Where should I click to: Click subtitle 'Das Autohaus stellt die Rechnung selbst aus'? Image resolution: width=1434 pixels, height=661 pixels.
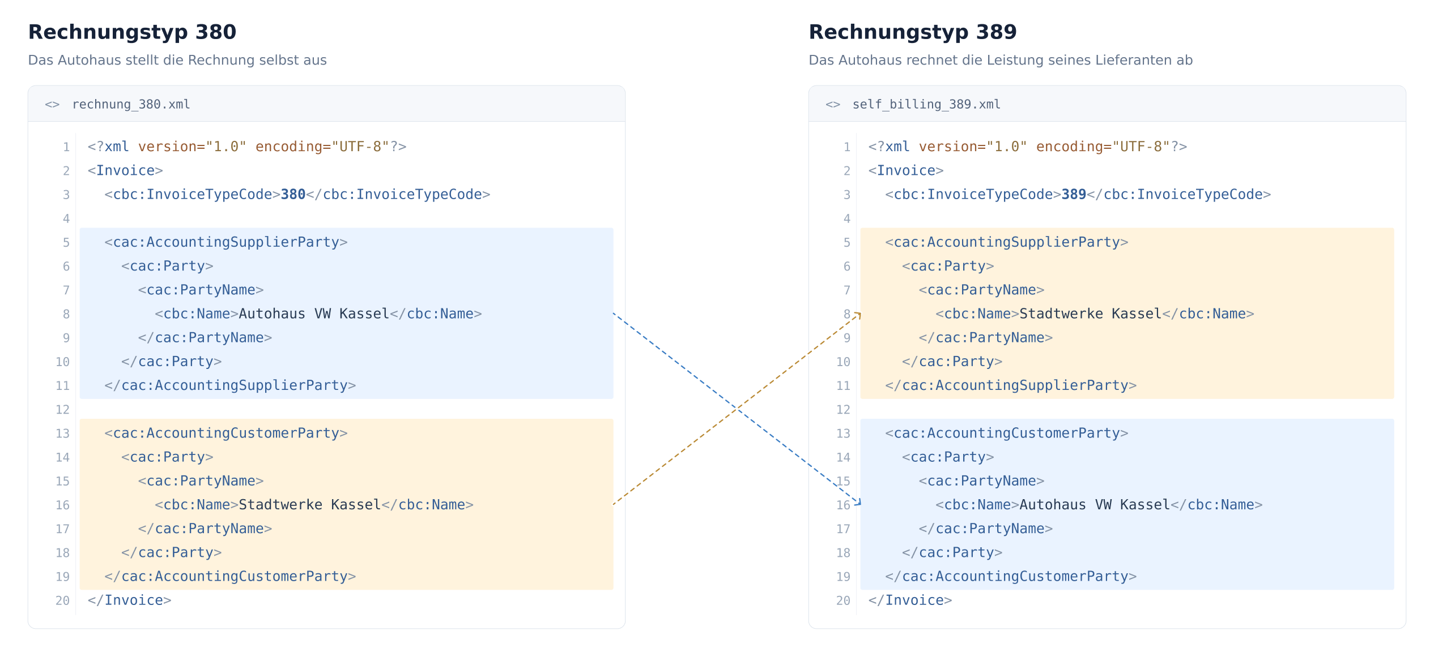(177, 60)
